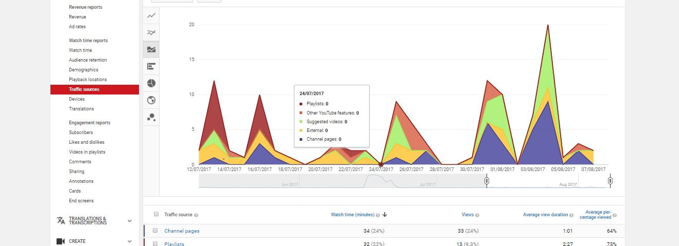Click the chart peak at 04/08/2017
679x246 pixels.
(x=548, y=25)
